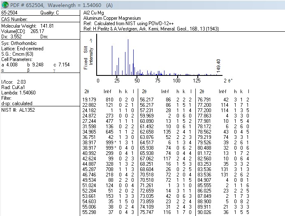This screenshot has width=285, height=216.
Task: Select the row with 2θ 19.179
Action: [108, 100]
